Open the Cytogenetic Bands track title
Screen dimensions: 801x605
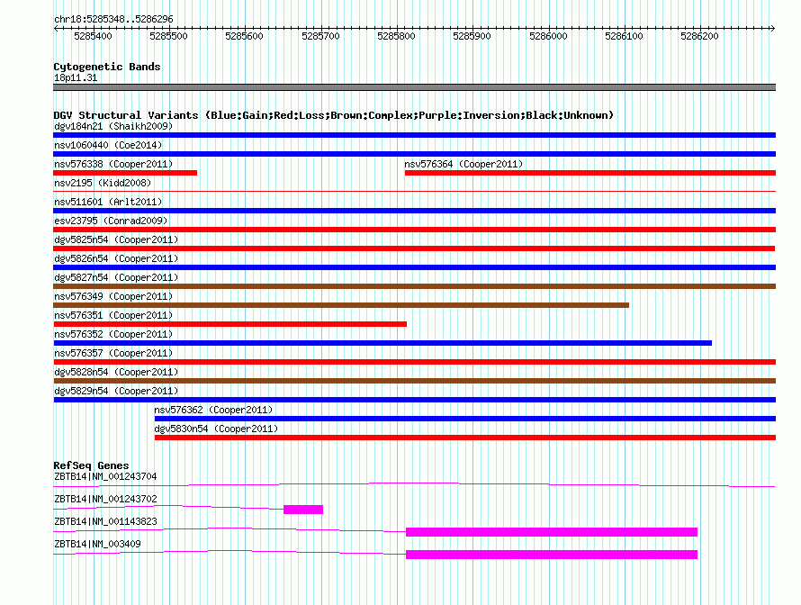coord(107,67)
